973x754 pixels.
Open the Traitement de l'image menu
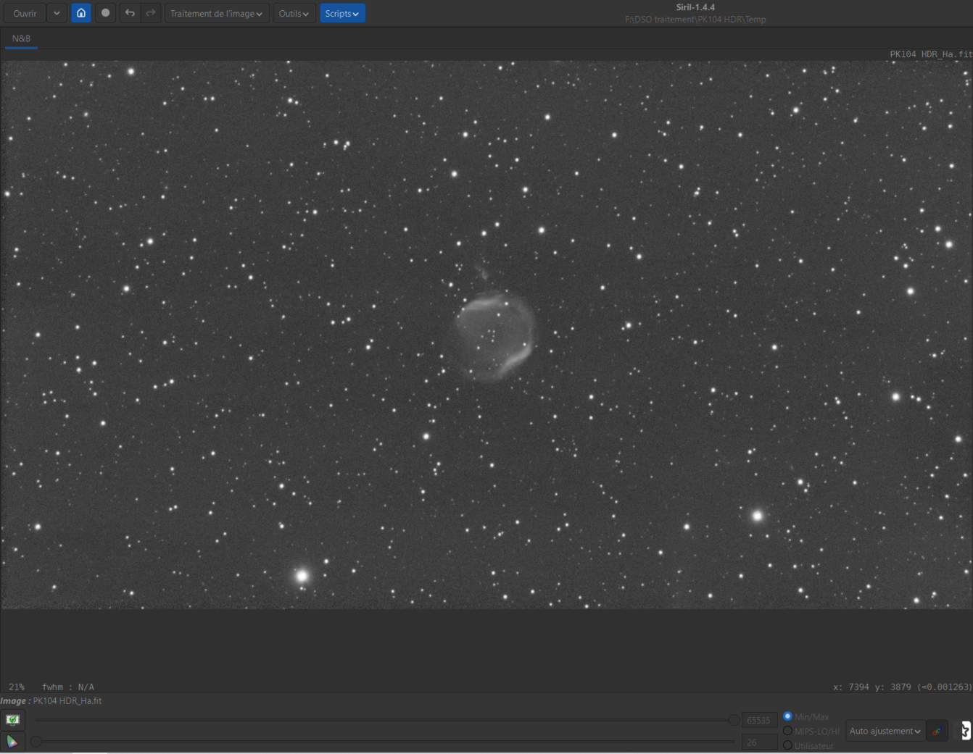point(217,13)
